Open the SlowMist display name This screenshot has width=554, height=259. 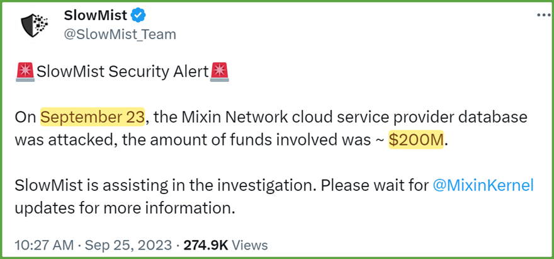96,16
